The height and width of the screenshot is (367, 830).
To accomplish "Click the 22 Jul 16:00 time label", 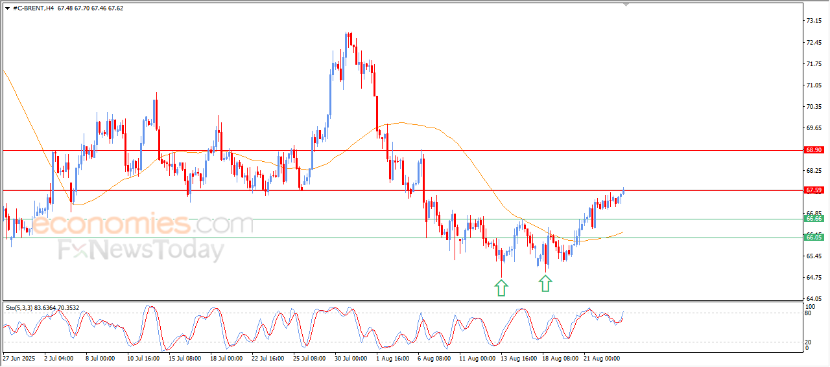I will click(x=268, y=357).
